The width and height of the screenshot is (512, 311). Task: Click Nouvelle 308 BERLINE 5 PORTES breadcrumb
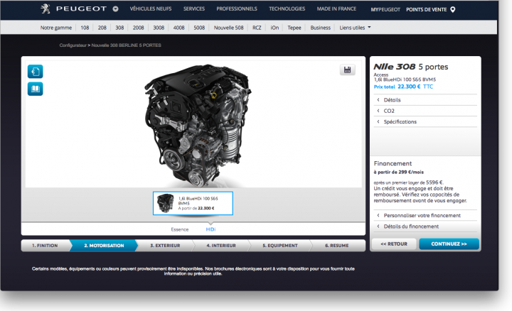tap(127, 45)
